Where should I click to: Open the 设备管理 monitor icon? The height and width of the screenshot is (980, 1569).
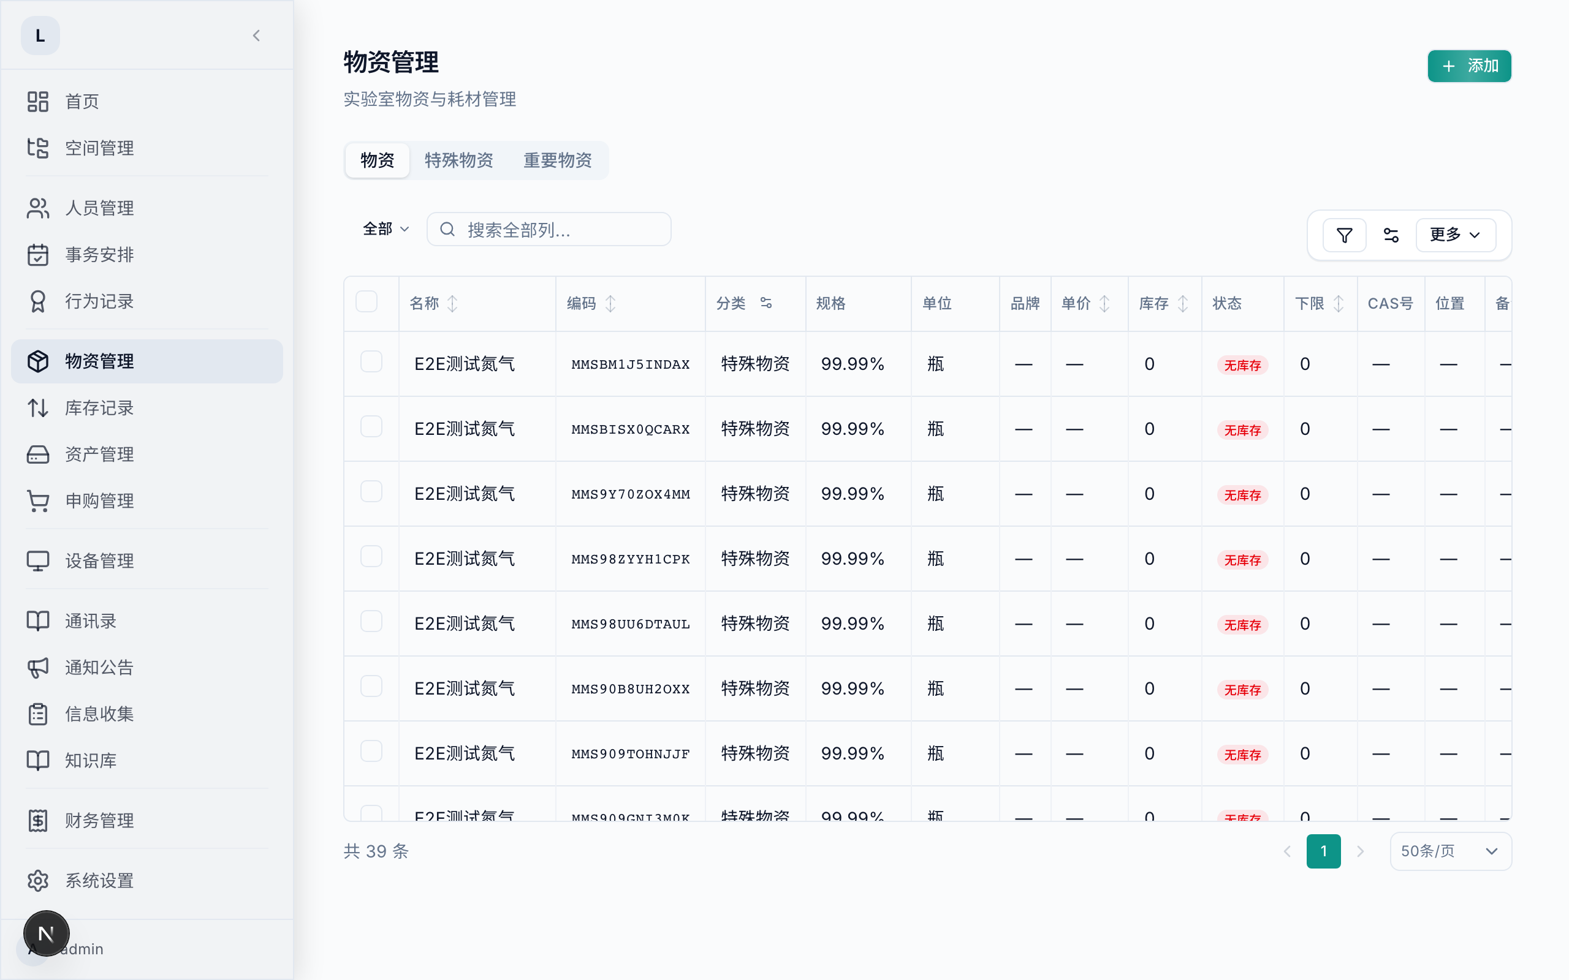[37, 560]
